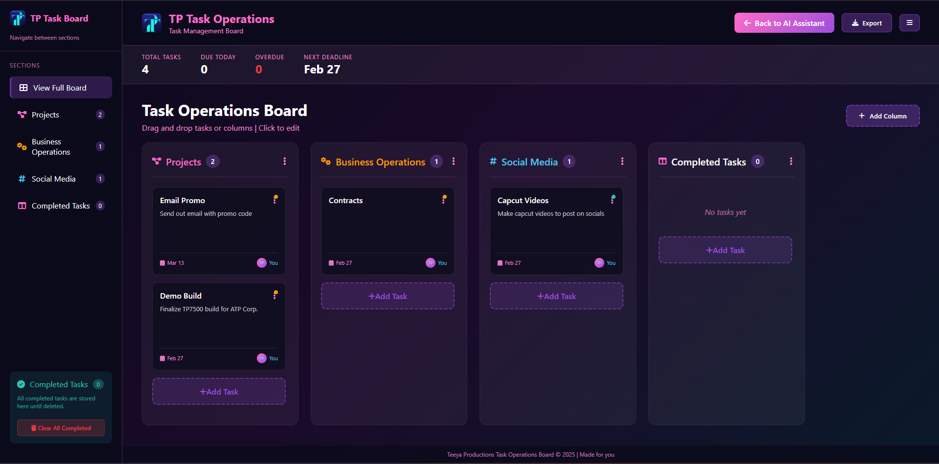Select the hashtag icon for Social Media
The image size is (939, 464).
[22, 179]
